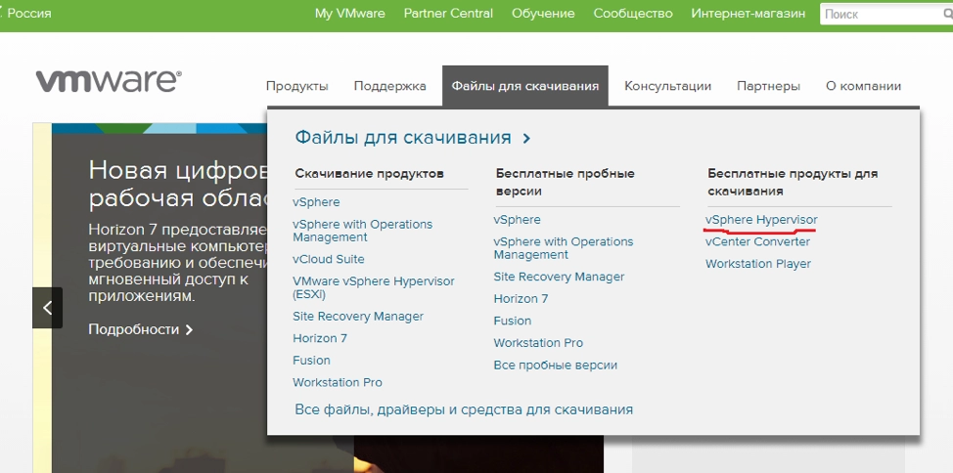This screenshot has width=953, height=473.
Task: Click vSphere under Скачивание продуктов
Action: pos(316,202)
